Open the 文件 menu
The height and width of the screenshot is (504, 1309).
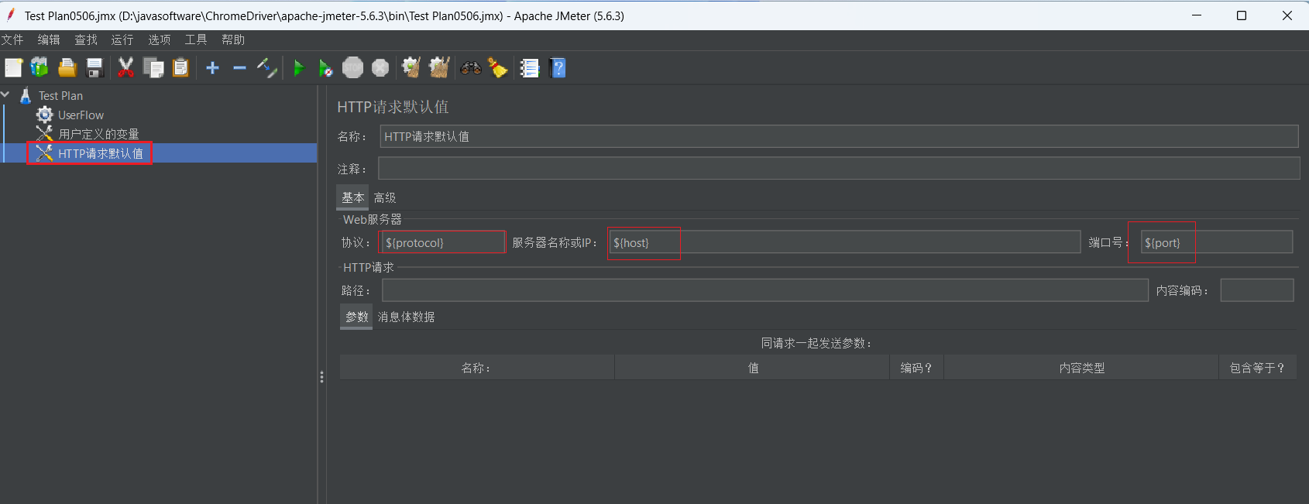point(12,39)
